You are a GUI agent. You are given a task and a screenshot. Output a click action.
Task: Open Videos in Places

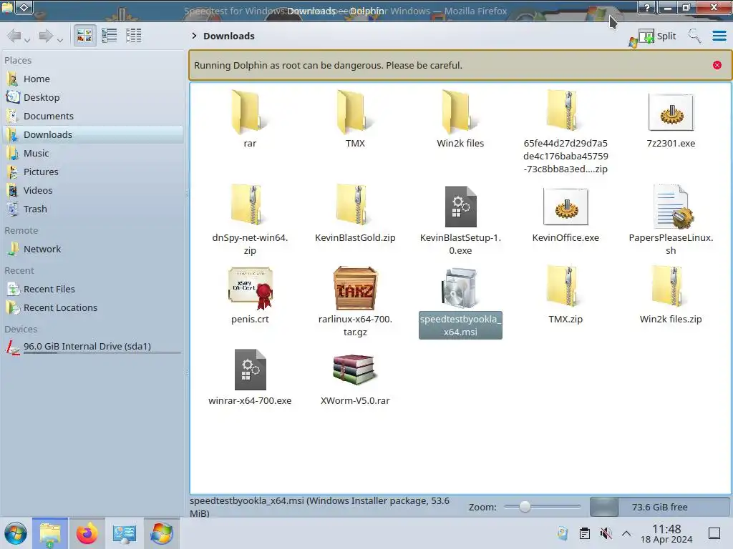pos(92,190)
